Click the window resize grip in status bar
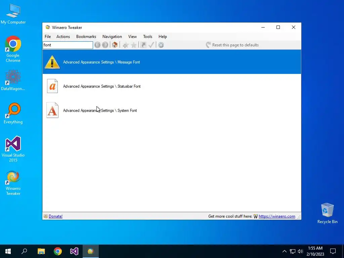344x258 pixels. coord(299,217)
